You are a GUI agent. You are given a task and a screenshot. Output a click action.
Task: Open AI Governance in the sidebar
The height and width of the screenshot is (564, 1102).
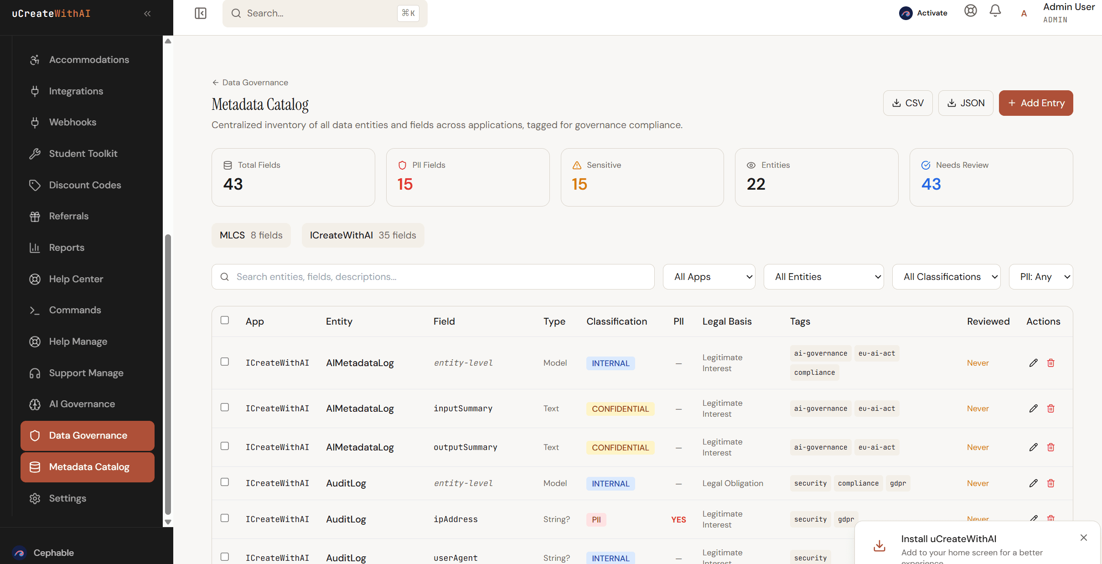82,404
